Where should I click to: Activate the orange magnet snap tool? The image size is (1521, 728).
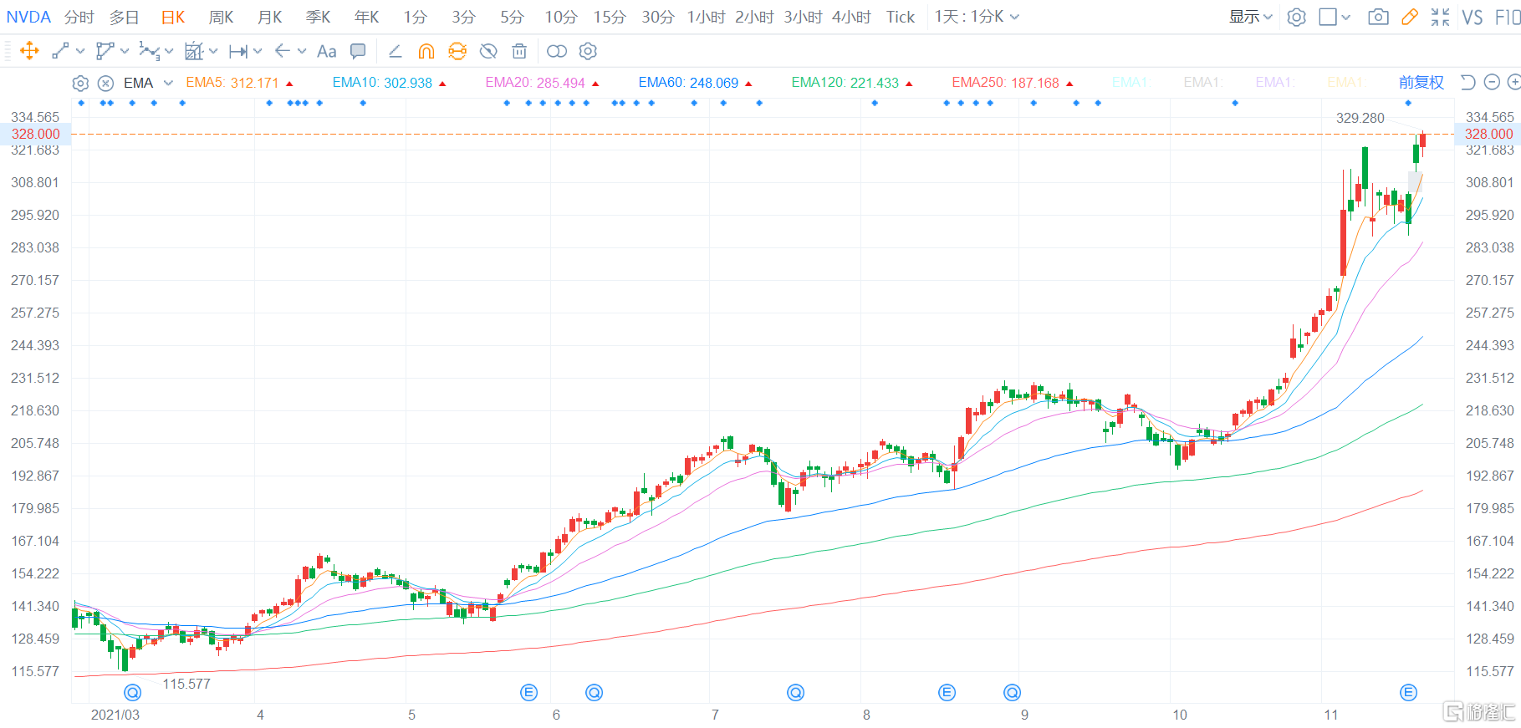tap(426, 51)
